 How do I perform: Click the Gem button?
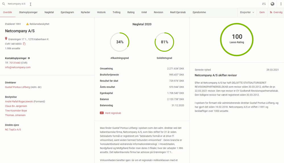(262, 12)
